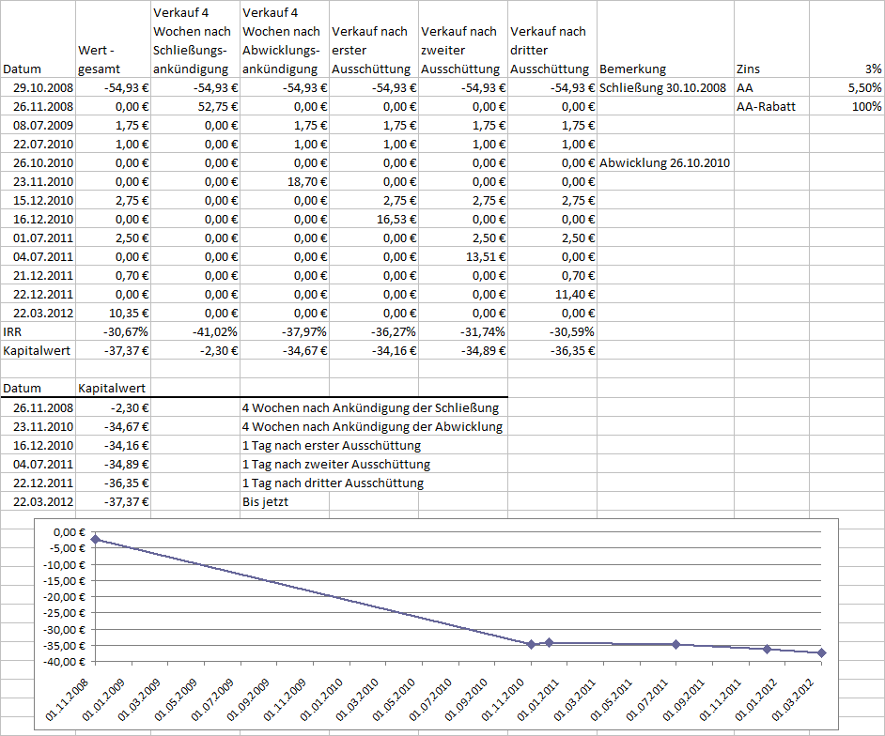
Task: Click the date cell 01.07.2011
Action: coord(38,238)
